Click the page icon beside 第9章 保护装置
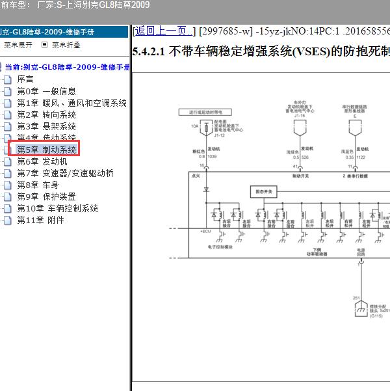Viewport: 390px width, 391px height. click(8, 196)
